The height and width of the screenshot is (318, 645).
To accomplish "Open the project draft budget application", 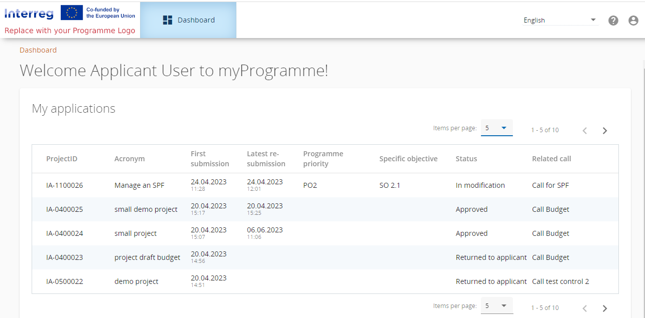I will coord(147,257).
